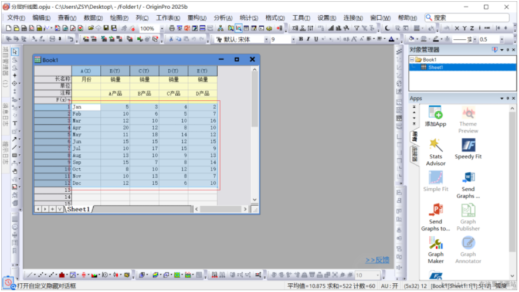Open the 文件(F) menu
The height and width of the screenshot is (292, 519).
click(x=16, y=18)
